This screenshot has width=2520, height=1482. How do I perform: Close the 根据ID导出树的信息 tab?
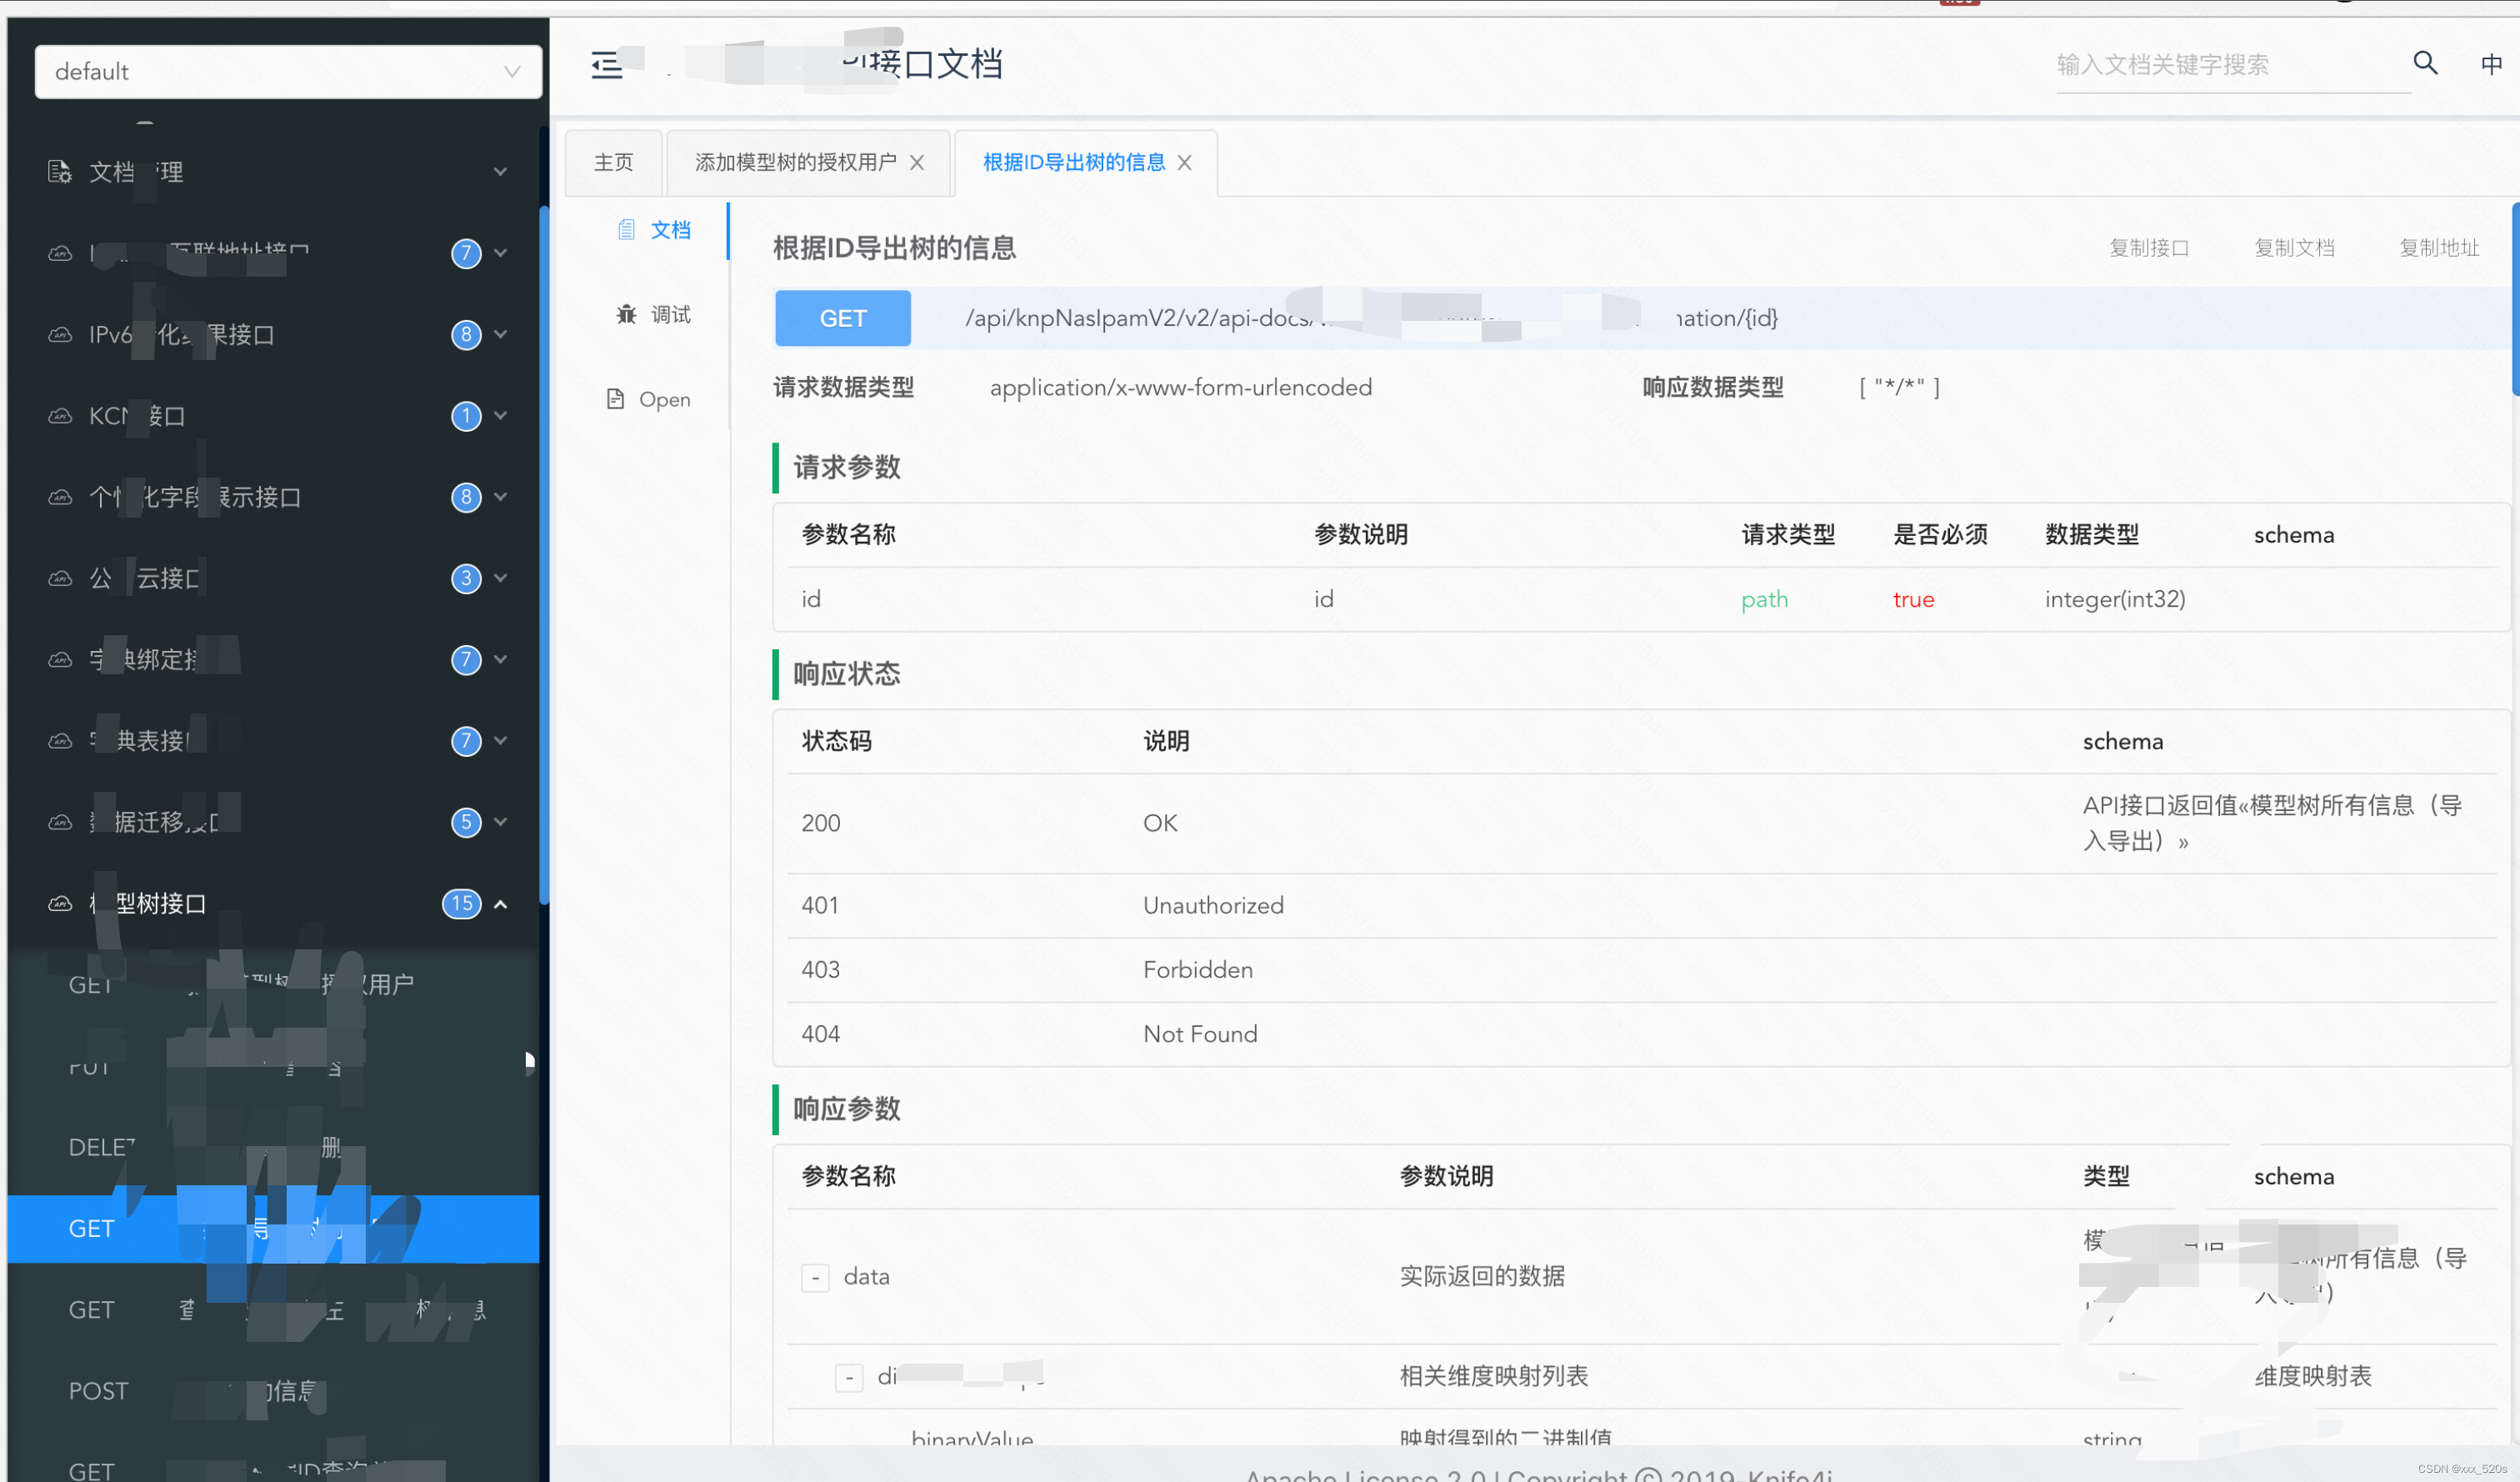(x=1185, y=162)
